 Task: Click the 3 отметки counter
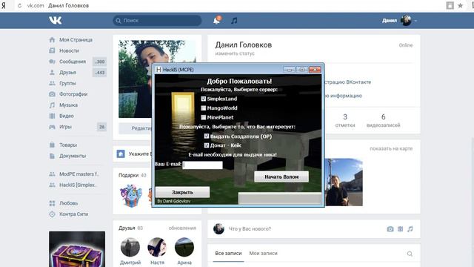(345, 120)
